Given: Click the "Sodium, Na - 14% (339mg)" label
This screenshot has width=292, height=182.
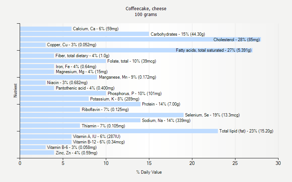Looking at the screenshot, I should 166,120.
